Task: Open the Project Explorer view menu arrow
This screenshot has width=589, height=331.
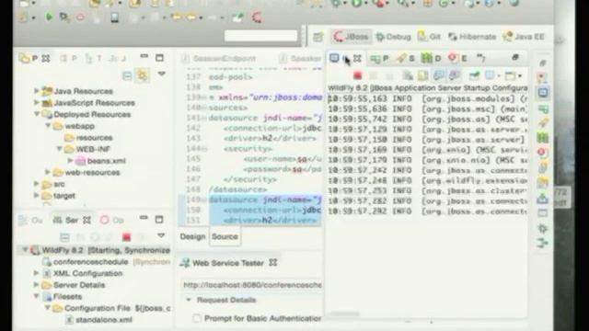Action: tap(162, 74)
